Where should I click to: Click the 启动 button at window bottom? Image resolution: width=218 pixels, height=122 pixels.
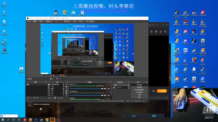tap(134, 116)
